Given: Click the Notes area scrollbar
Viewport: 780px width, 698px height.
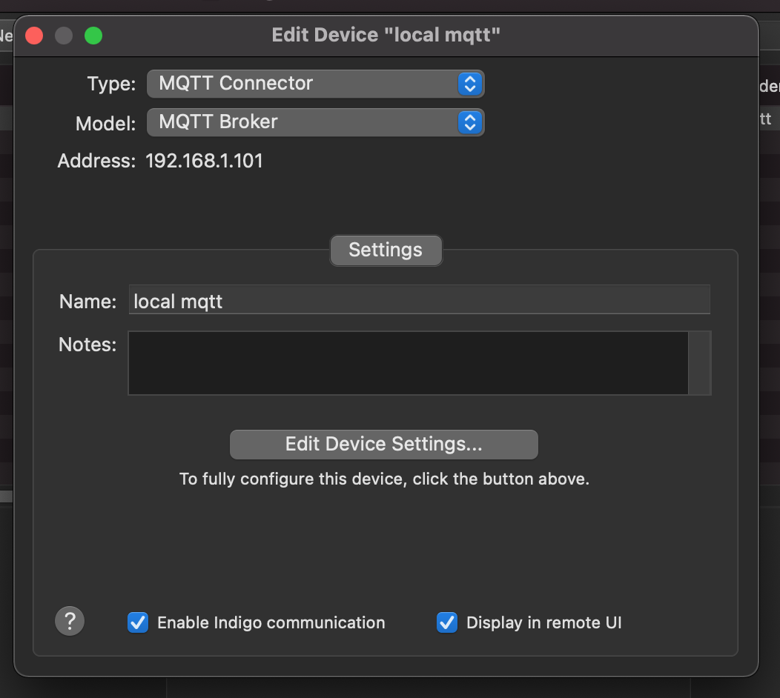Looking at the screenshot, I should pyautogui.click(x=699, y=363).
